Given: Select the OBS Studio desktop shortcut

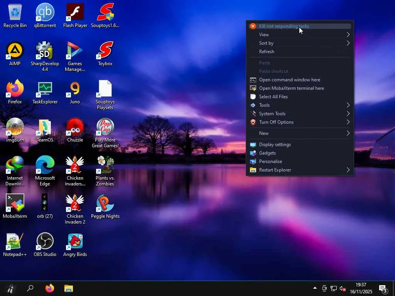Looking at the screenshot, I should (x=45, y=242).
